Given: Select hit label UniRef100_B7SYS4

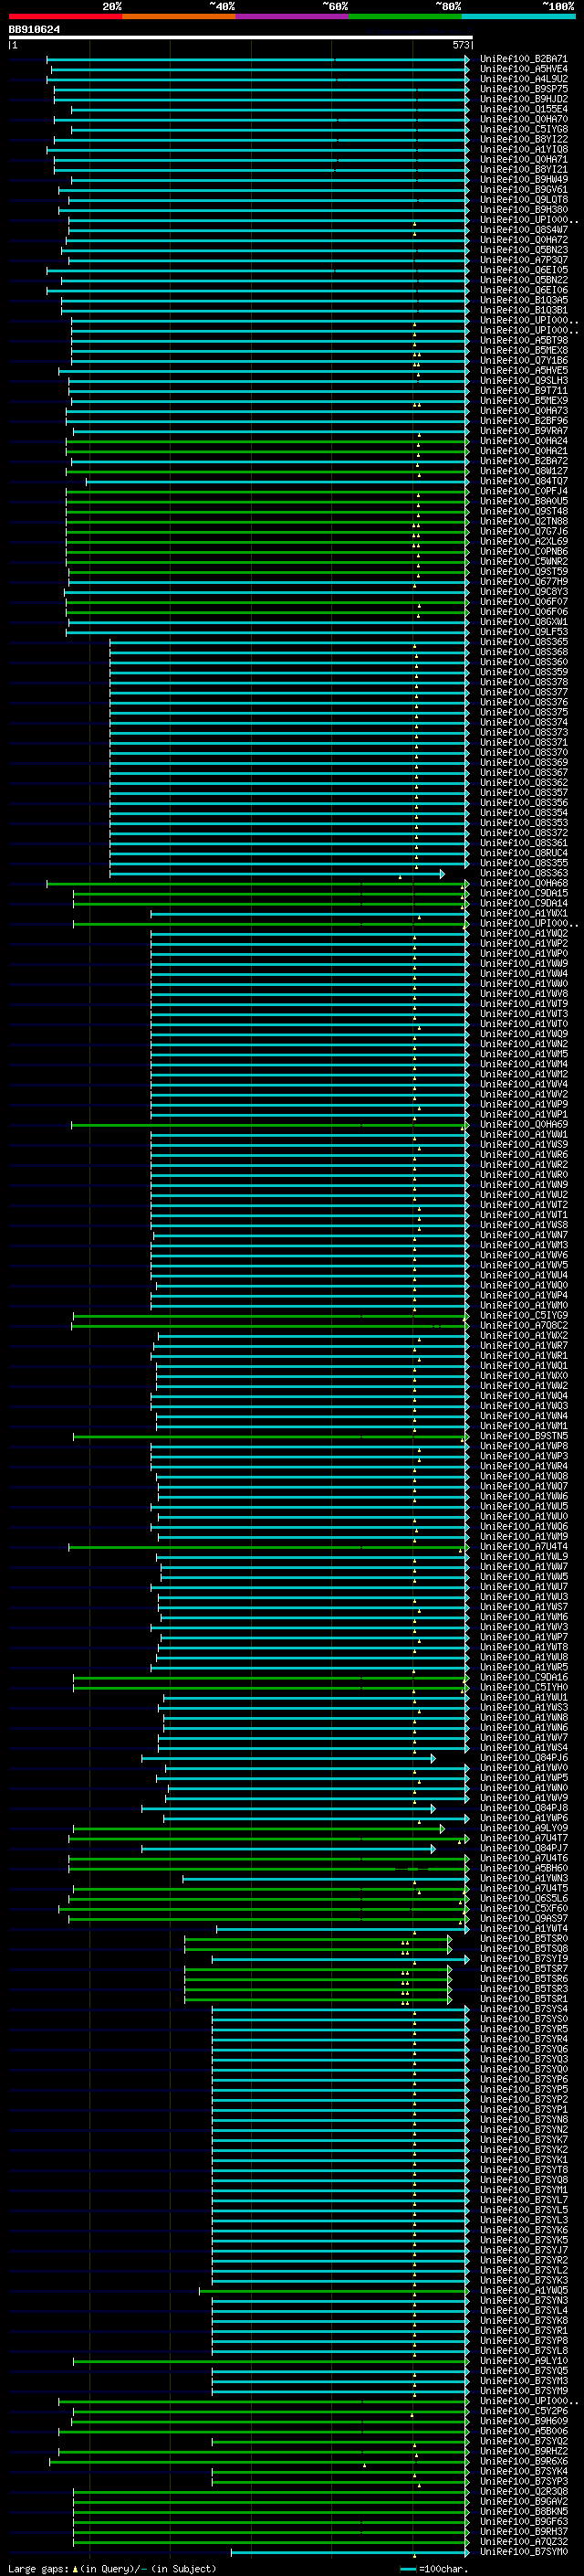Looking at the screenshot, I should click(x=523, y=2008).
